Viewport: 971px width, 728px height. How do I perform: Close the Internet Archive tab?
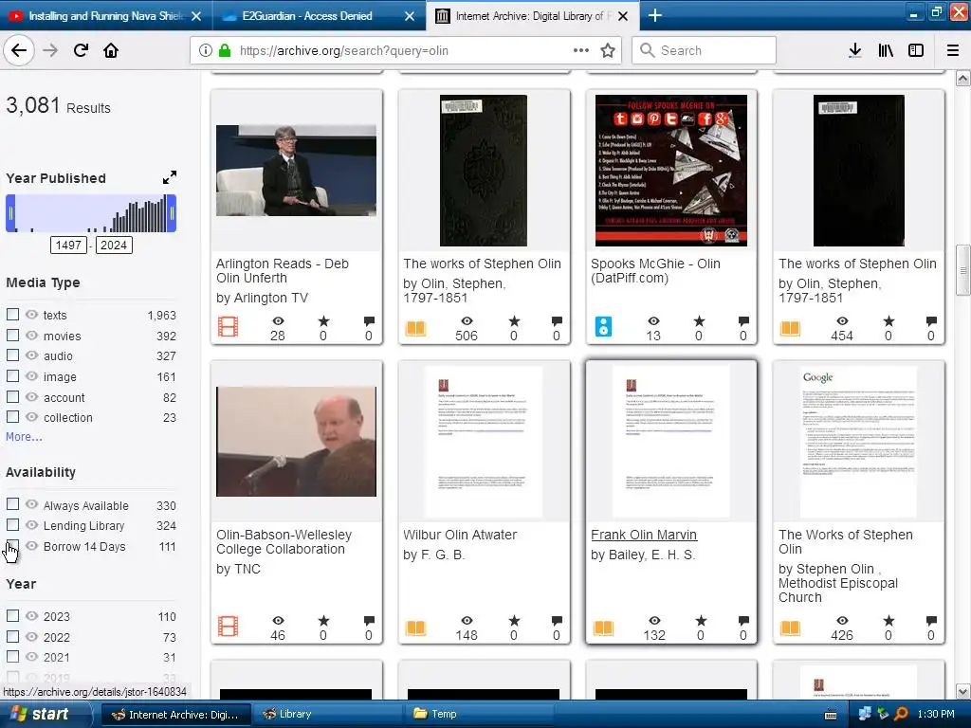click(x=623, y=16)
